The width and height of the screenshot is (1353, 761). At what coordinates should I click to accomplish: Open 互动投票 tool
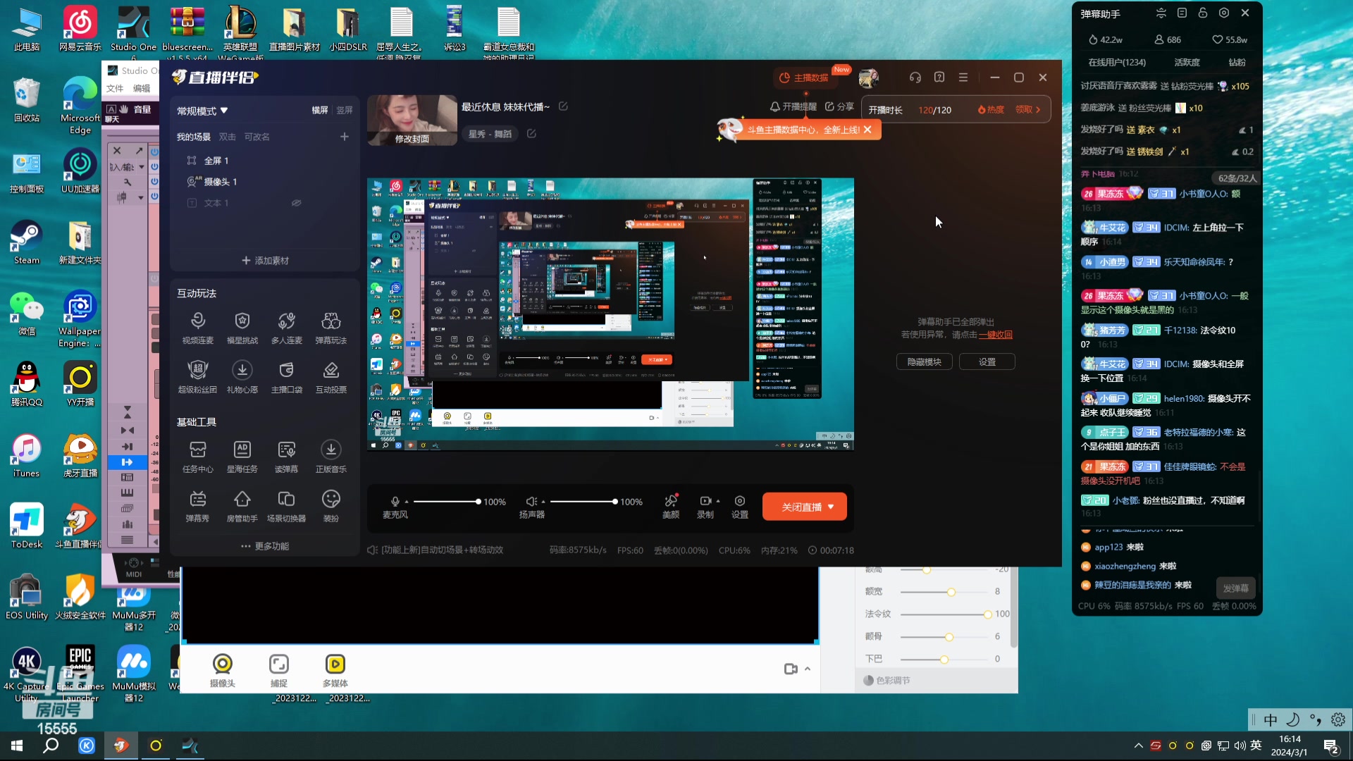click(x=330, y=377)
